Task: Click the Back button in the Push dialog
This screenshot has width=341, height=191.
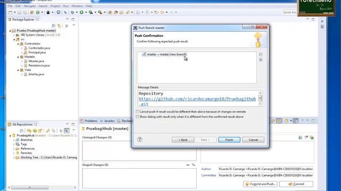Action: coord(183,140)
